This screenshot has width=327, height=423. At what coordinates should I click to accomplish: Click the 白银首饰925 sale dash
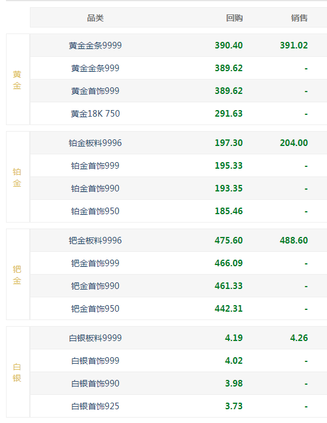click(x=306, y=407)
